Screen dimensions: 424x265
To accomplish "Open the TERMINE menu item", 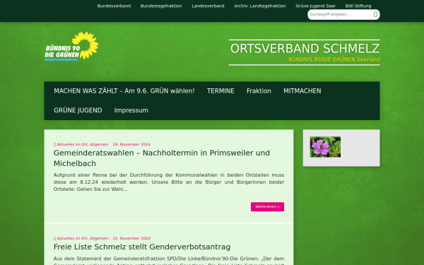I will pos(220,91).
